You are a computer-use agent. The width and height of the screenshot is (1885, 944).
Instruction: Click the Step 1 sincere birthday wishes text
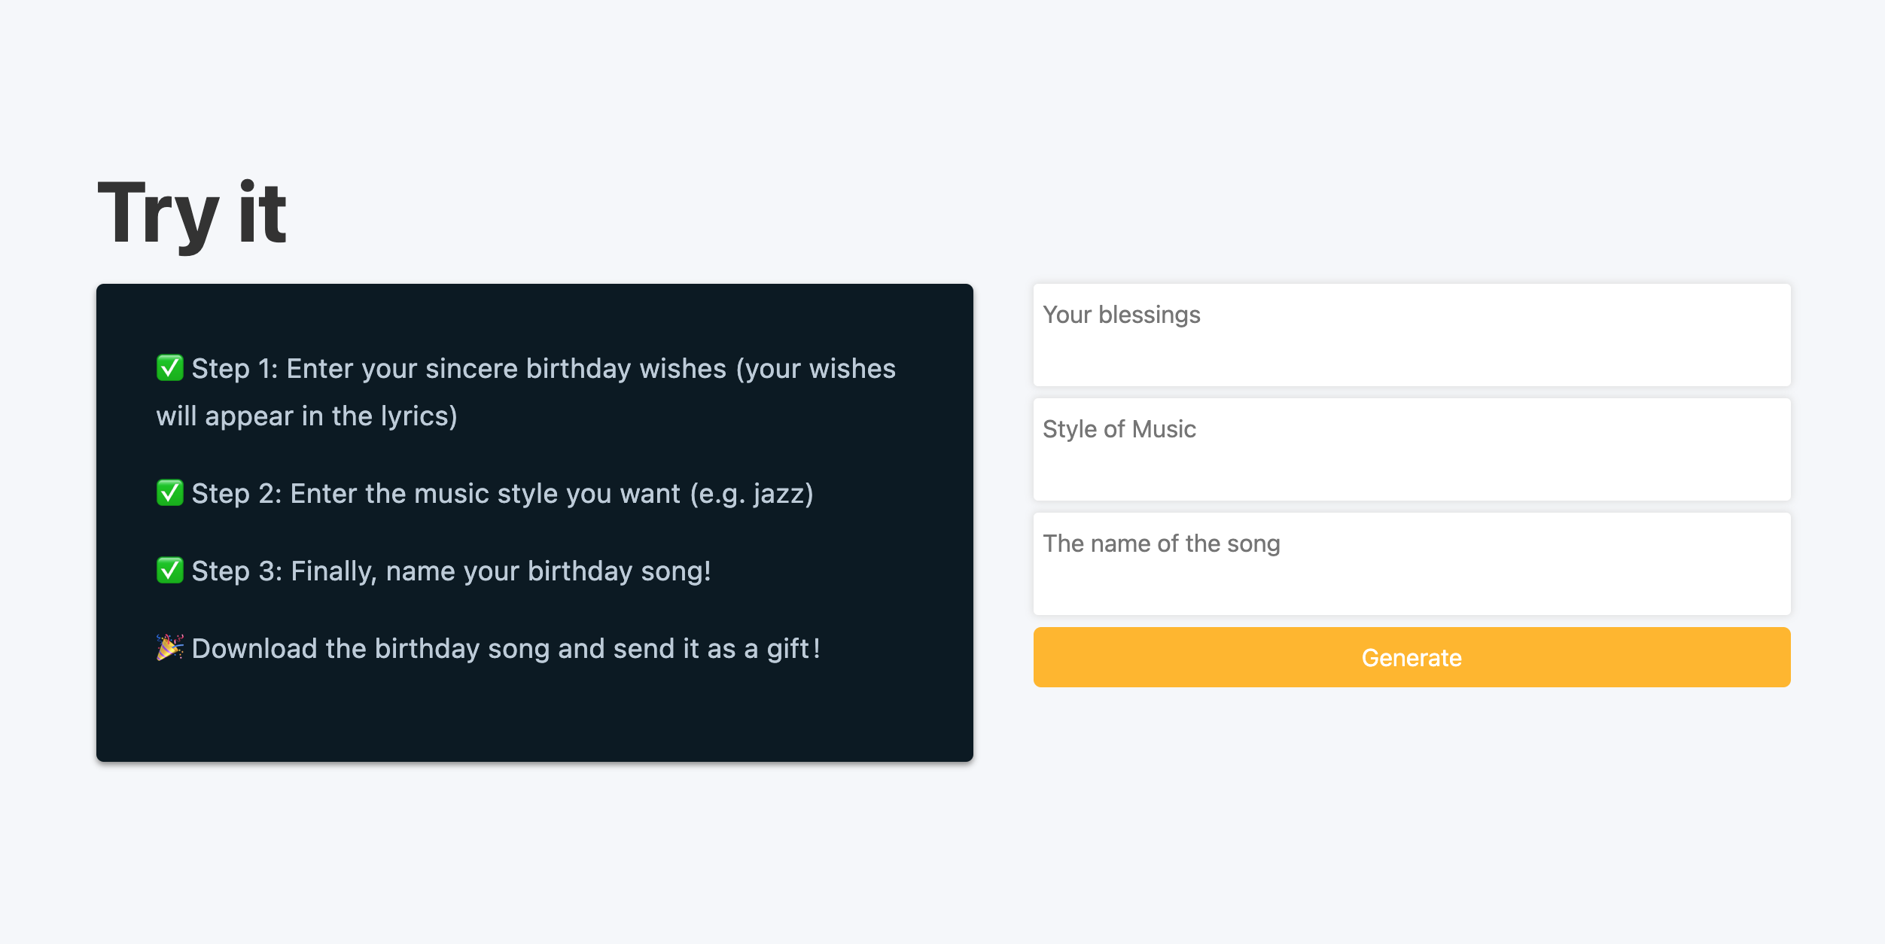pos(506,369)
